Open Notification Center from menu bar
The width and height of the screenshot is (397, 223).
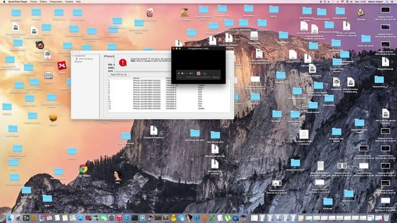point(392,1)
